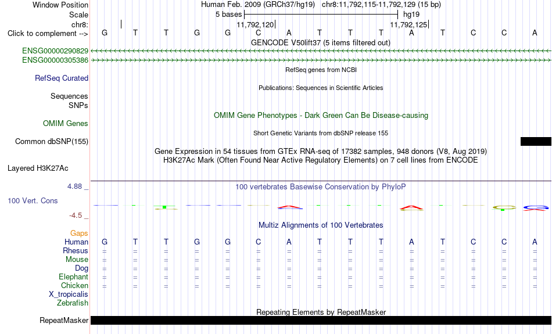This screenshot has width=552, height=334.
Task: Select the Mouse alignment row label
Action: pyautogui.click(x=77, y=260)
